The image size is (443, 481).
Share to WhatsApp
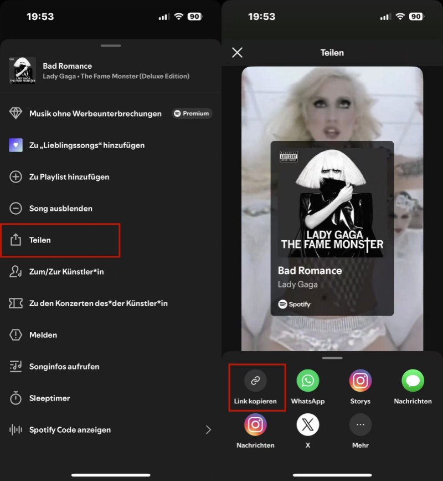tap(308, 381)
